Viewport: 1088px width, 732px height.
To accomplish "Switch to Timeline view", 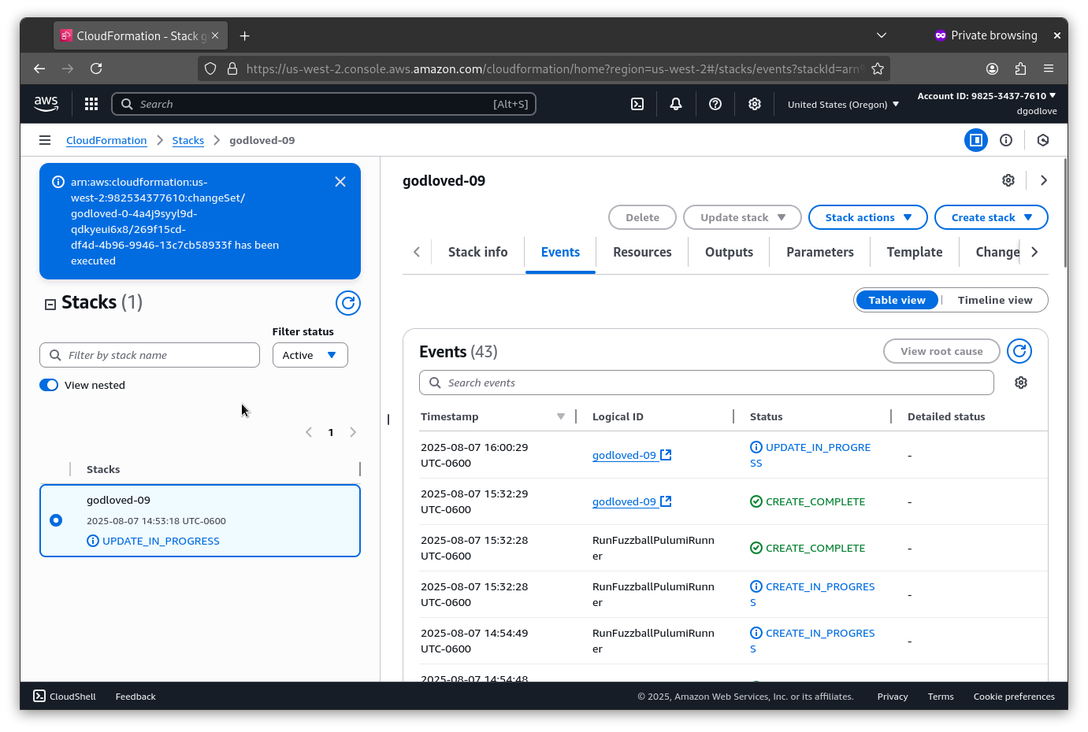I will [x=994, y=300].
